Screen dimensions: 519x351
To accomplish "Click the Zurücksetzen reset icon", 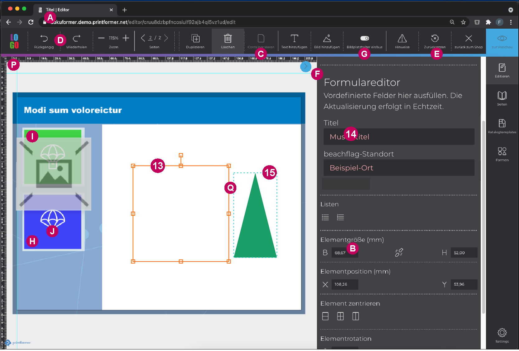I will click(x=435, y=38).
